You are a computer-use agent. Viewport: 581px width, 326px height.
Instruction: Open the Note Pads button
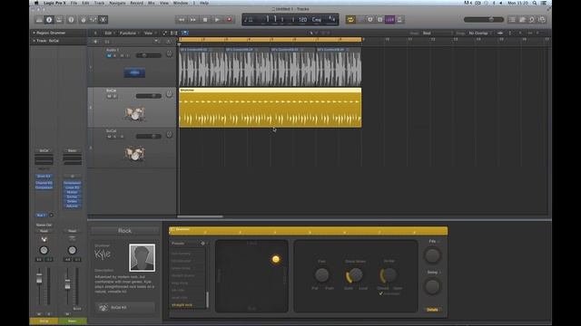522,20
